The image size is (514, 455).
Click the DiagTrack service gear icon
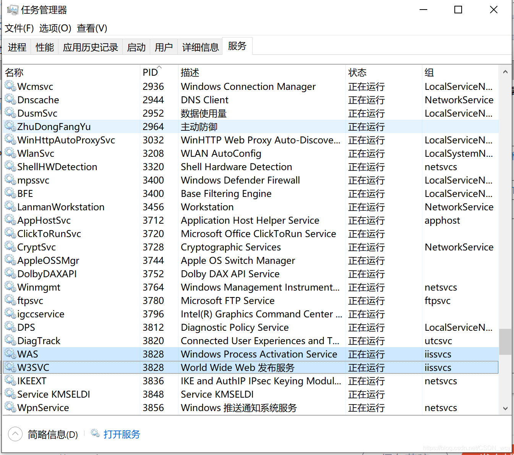10,340
